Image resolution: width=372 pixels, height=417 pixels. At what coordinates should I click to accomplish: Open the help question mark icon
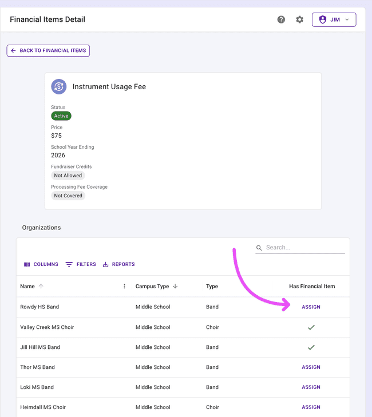pyautogui.click(x=281, y=19)
